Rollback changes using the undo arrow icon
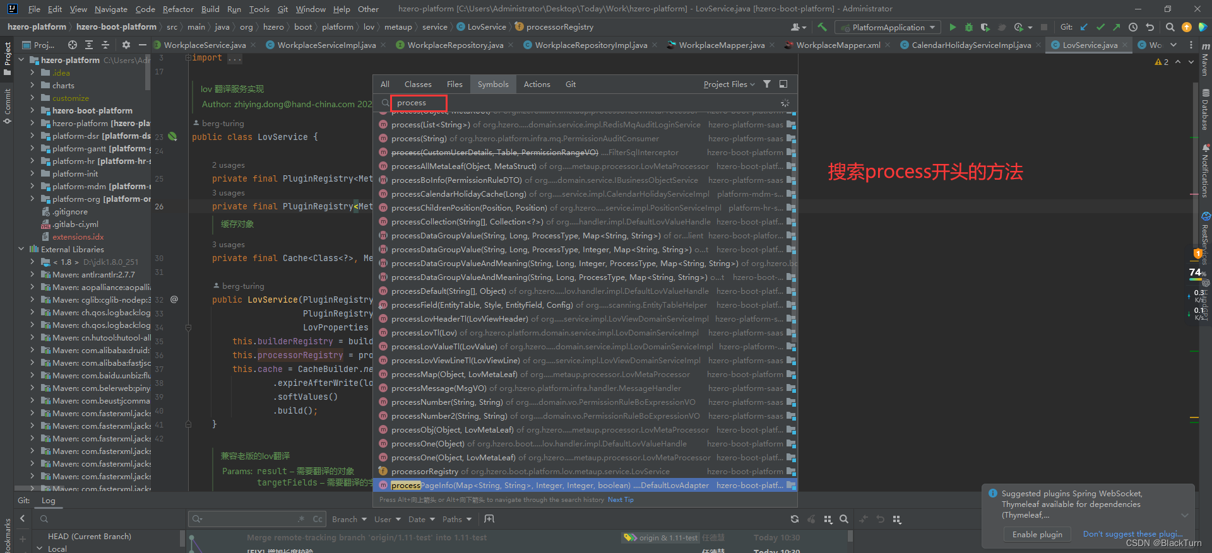This screenshot has width=1212, height=553. coord(1150,27)
